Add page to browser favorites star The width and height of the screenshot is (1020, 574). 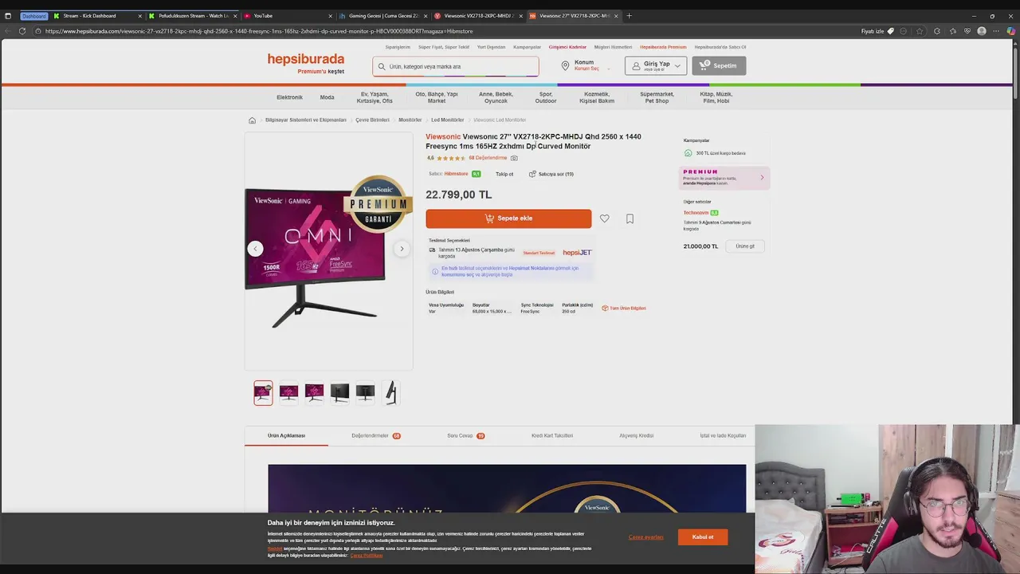click(x=920, y=31)
